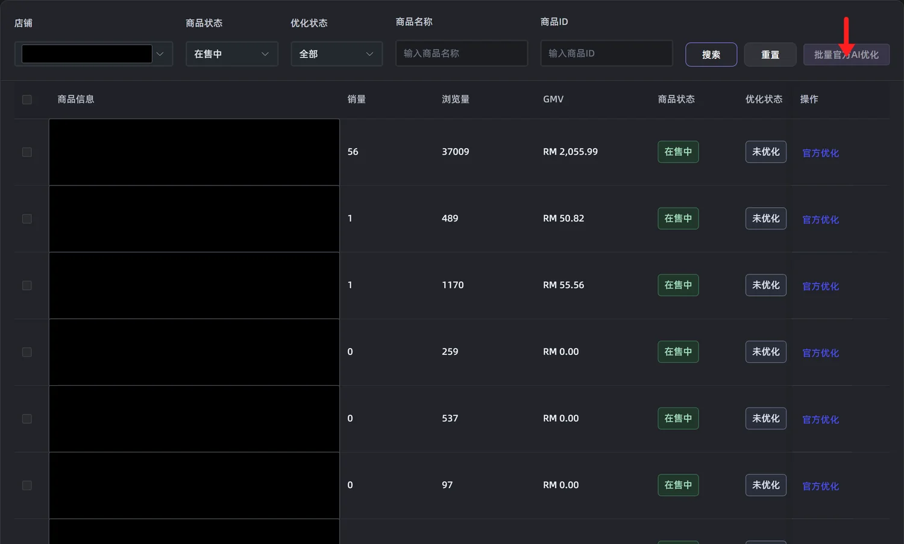This screenshot has height=544, width=904.
Task: Check the box for the RM 50.82 row
Action: tap(27, 219)
